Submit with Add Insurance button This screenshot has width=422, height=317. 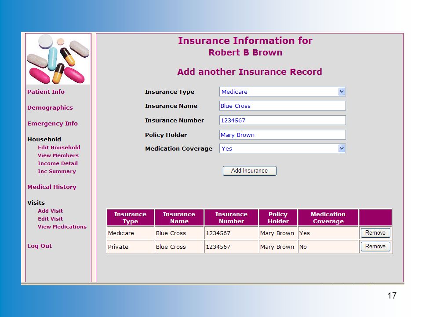250,171
